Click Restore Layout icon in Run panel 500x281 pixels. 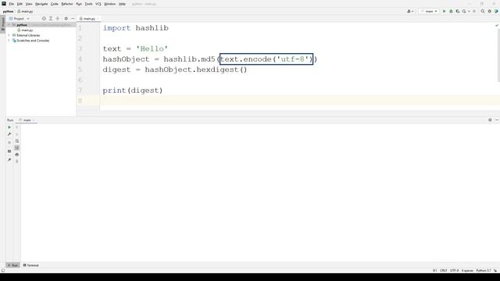click(9, 151)
